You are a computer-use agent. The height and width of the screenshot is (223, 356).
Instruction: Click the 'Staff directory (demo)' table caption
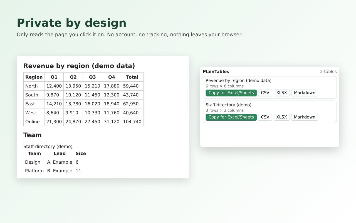click(x=48, y=147)
